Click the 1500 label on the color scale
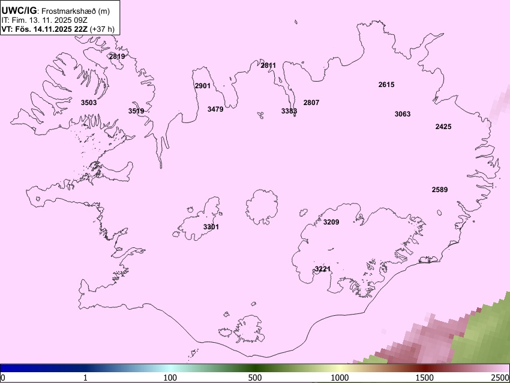 click(425, 378)
